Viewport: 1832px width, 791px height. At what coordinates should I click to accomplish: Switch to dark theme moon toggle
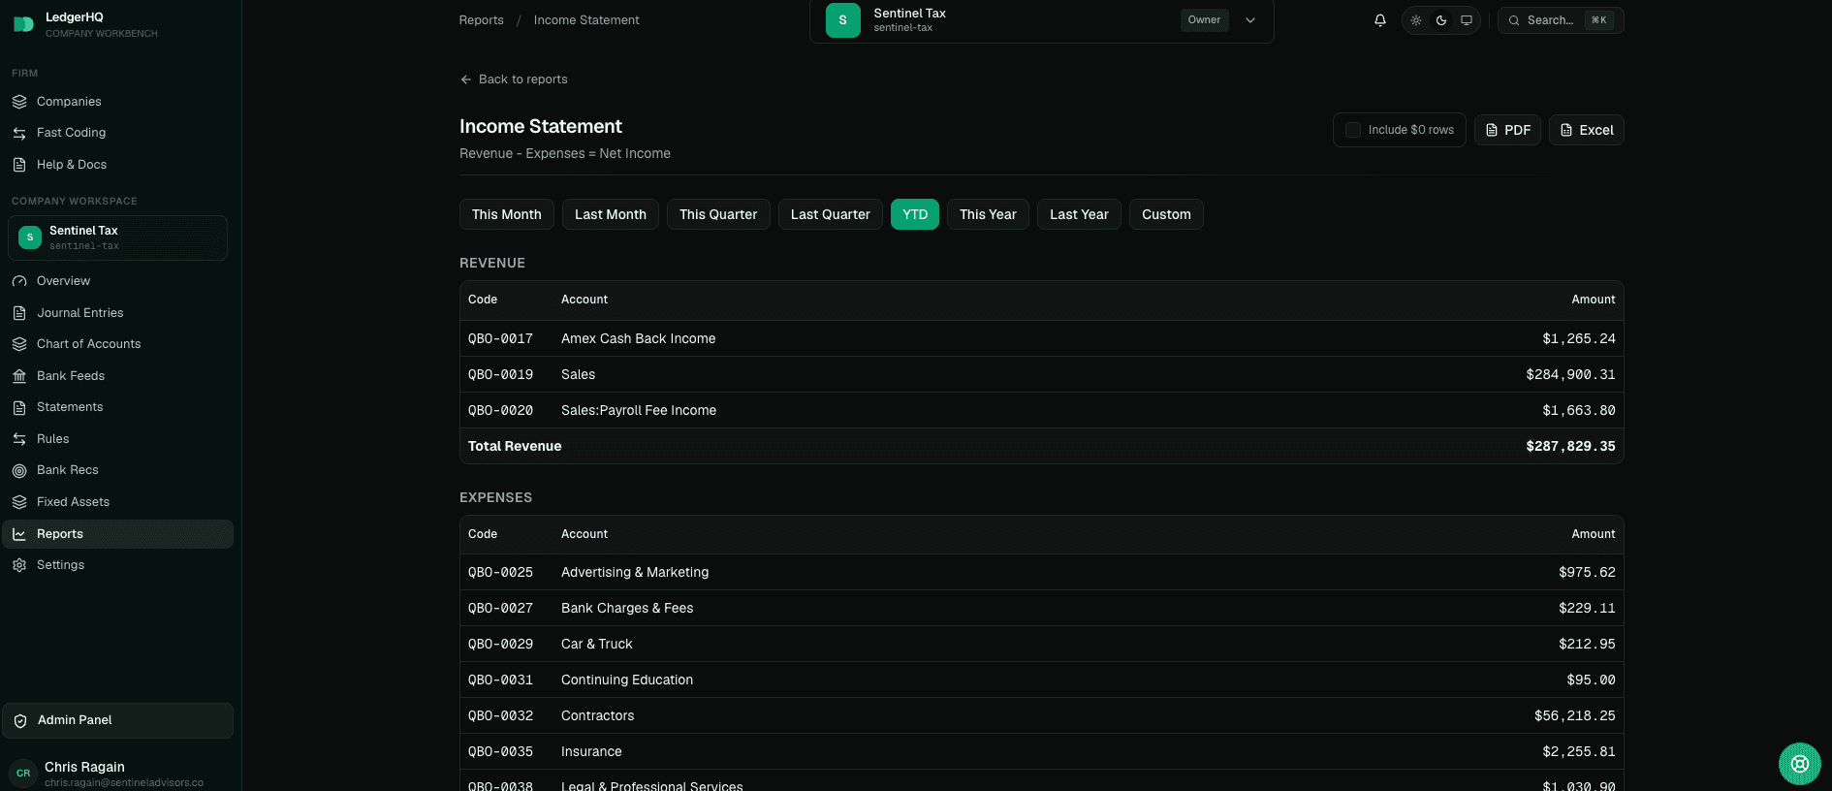(x=1441, y=20)
